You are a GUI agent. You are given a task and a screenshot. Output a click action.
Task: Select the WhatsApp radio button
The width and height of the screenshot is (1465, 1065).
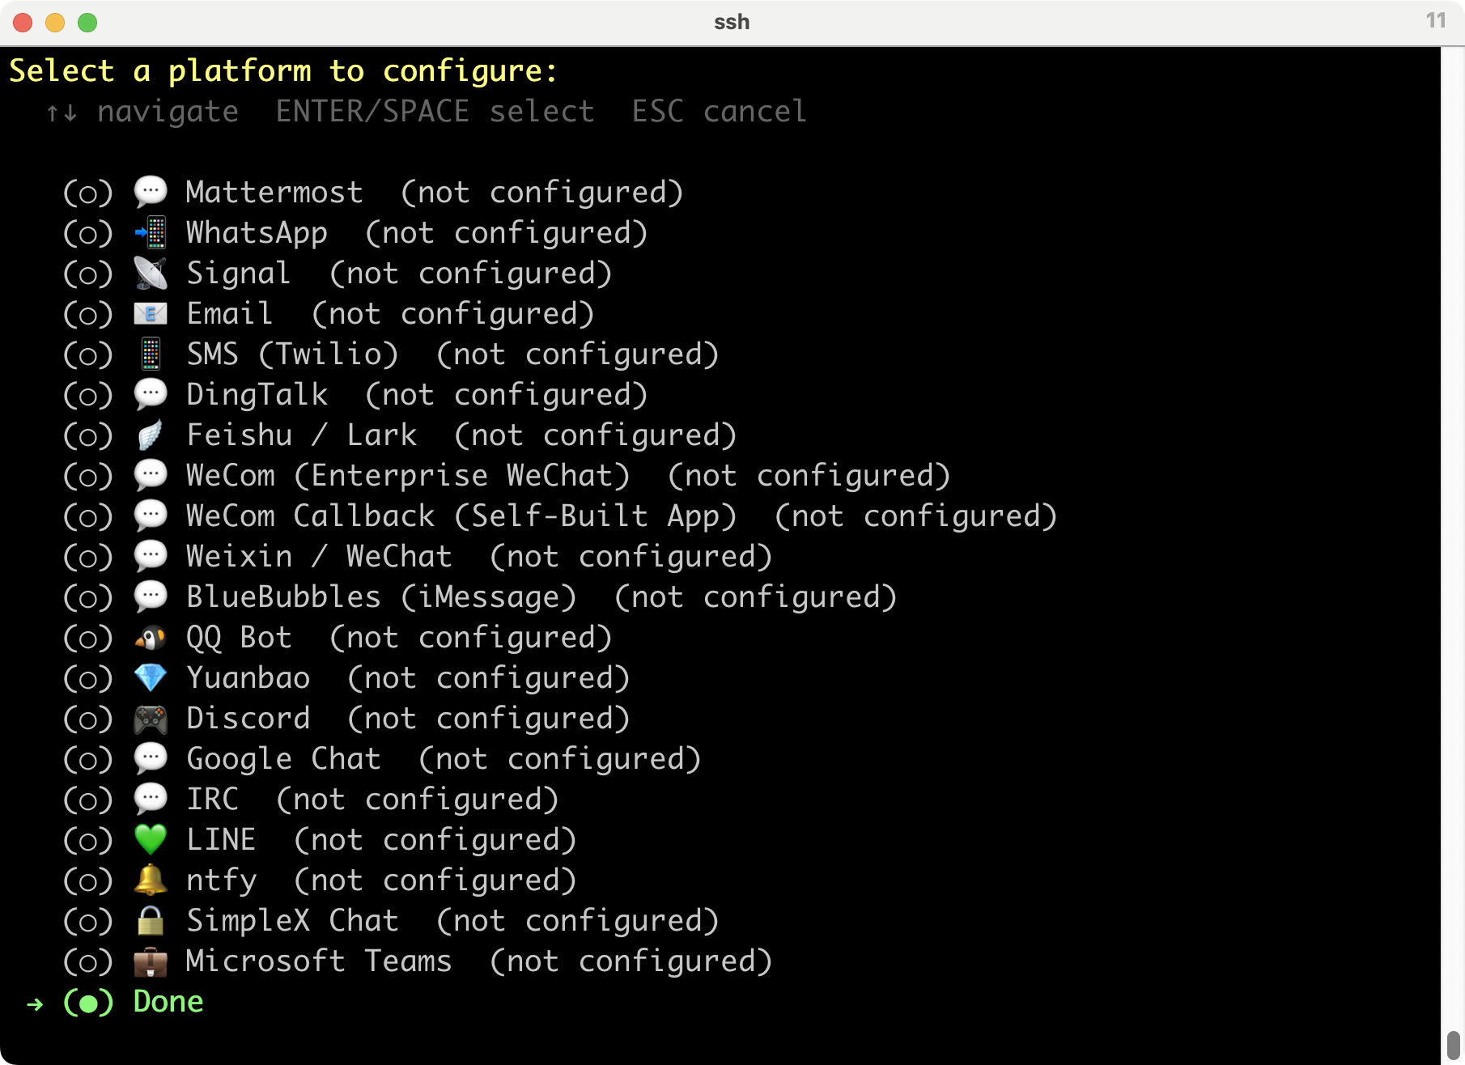pyautogui.click(x=88, y=233)
